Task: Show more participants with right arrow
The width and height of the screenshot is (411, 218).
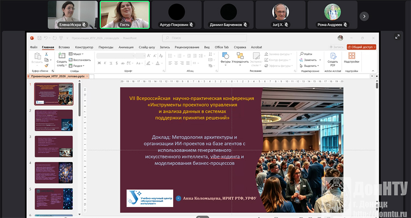Action: (x=364, y=16)
